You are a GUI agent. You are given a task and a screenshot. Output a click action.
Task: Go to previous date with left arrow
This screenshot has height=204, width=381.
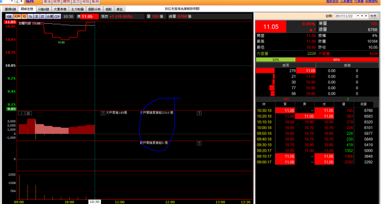pos(362,16)
